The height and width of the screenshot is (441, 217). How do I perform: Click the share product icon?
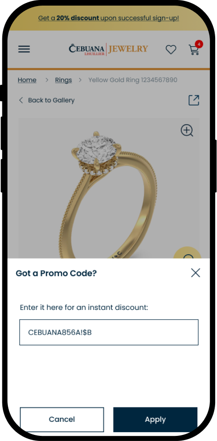pos(194,100)
